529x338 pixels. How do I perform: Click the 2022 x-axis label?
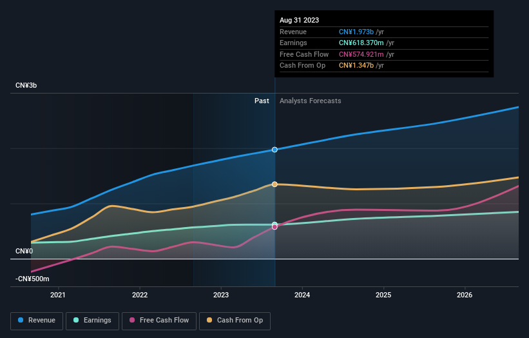coord(140,295)
